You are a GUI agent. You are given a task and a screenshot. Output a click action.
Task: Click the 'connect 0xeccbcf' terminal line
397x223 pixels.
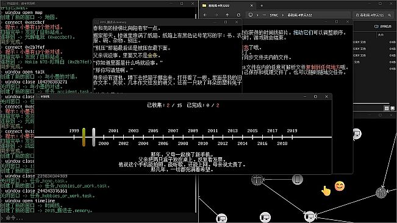pos(24,23)
